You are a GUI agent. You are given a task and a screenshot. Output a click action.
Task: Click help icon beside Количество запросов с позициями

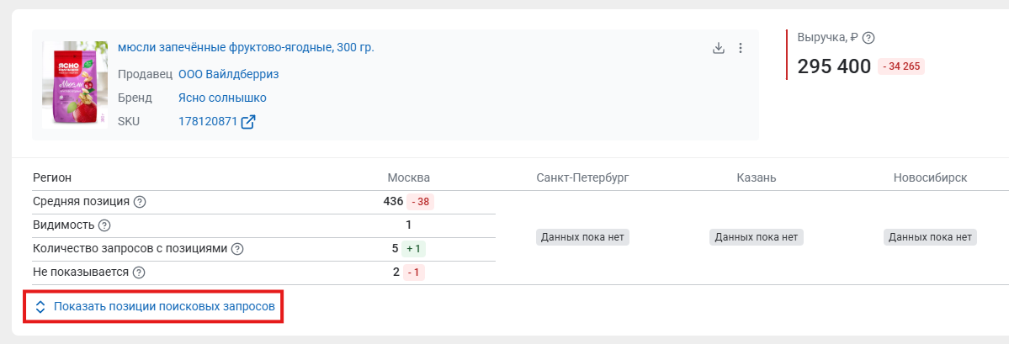pos(236,249)
